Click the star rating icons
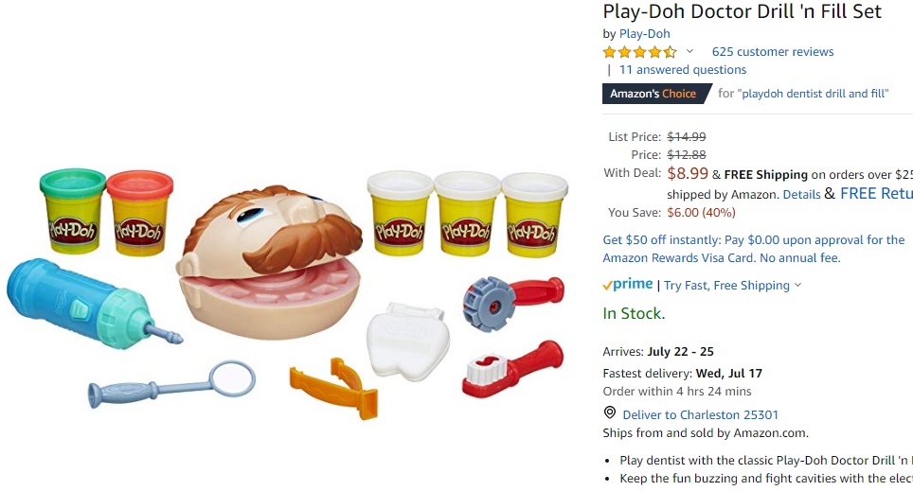This screenshot has height=491, width=913. pyautogui.click(x=640, y=52)
